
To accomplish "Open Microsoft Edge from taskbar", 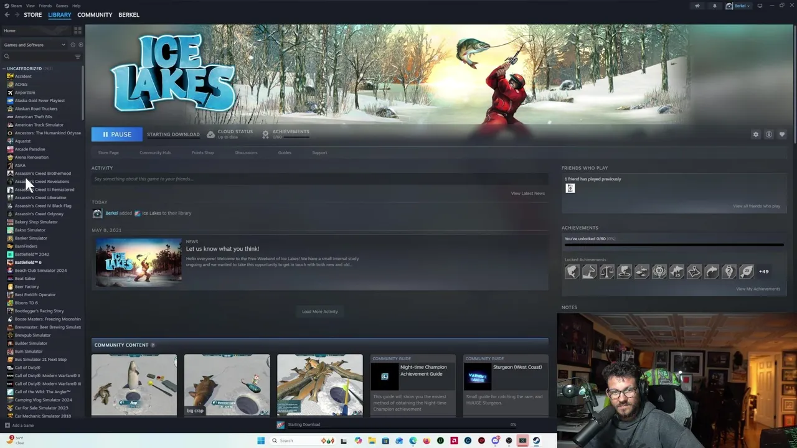I will tap(413, 441).
